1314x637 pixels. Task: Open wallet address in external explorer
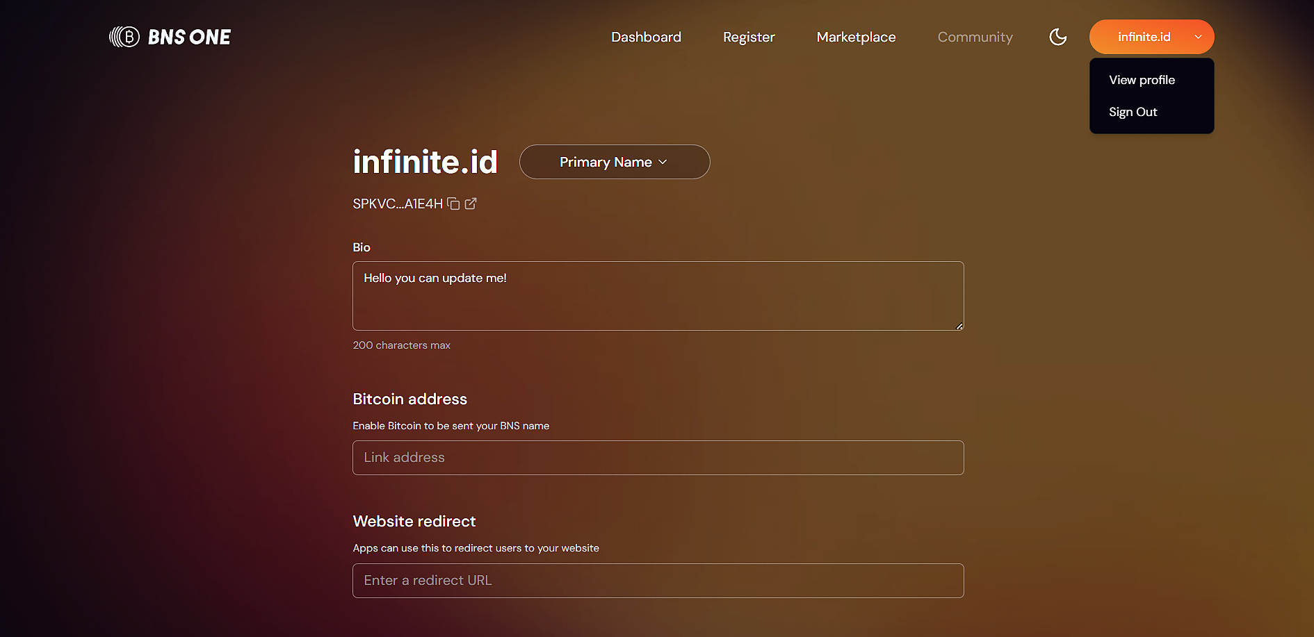tap(471, 204)
